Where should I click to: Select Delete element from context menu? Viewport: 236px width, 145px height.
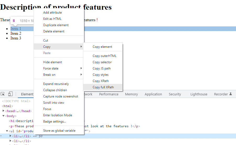click(x=54, y=31)
